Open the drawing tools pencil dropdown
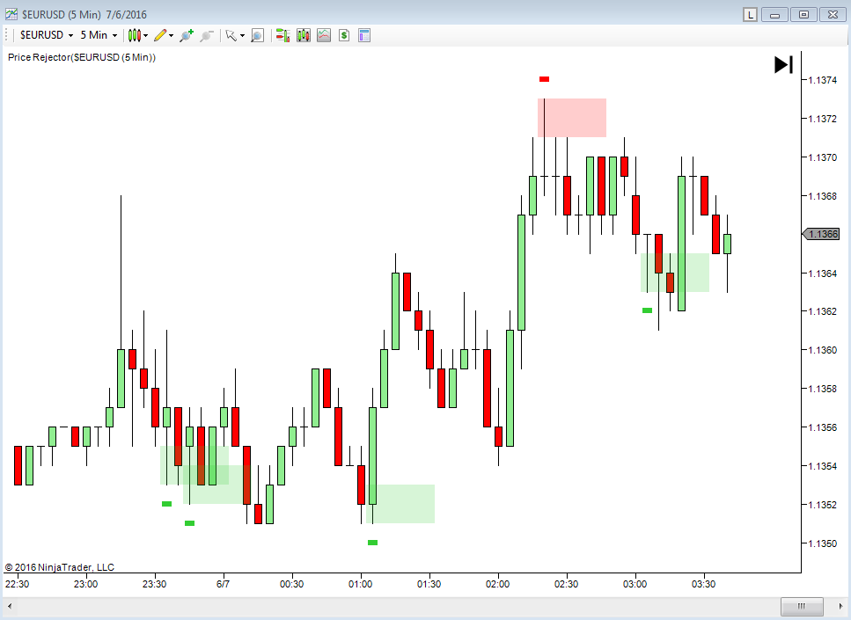The image size is (851, 620). [x=163, y=35]
